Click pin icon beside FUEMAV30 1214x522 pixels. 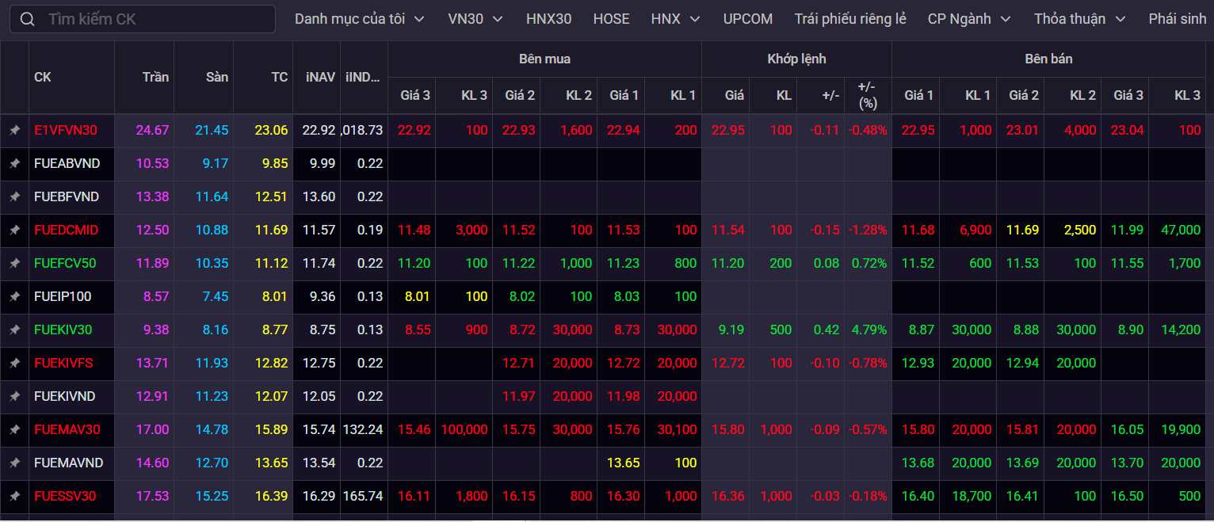coord(14,430)
